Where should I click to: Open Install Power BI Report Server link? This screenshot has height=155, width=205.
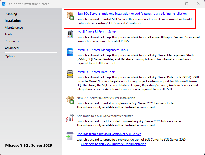(x=97, y=32)
